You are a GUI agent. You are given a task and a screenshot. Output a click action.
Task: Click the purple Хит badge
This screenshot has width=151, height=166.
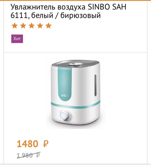coord(17,39)
